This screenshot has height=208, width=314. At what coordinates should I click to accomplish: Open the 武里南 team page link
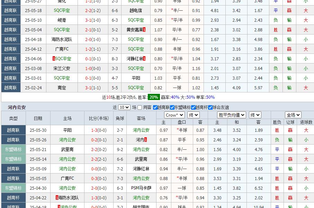67,149
